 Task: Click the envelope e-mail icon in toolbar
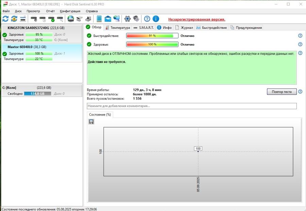tap(108, 19)
